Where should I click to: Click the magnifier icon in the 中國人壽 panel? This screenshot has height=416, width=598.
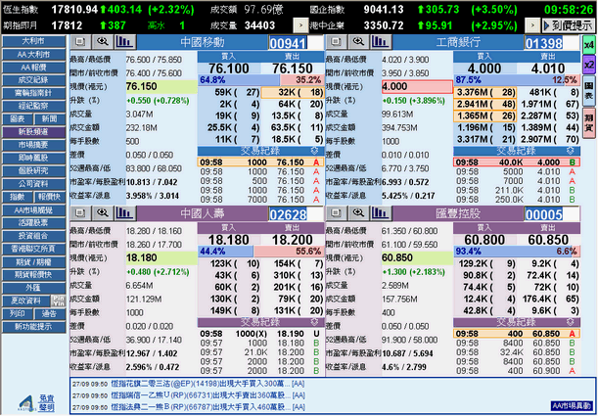tap(103, 213)
